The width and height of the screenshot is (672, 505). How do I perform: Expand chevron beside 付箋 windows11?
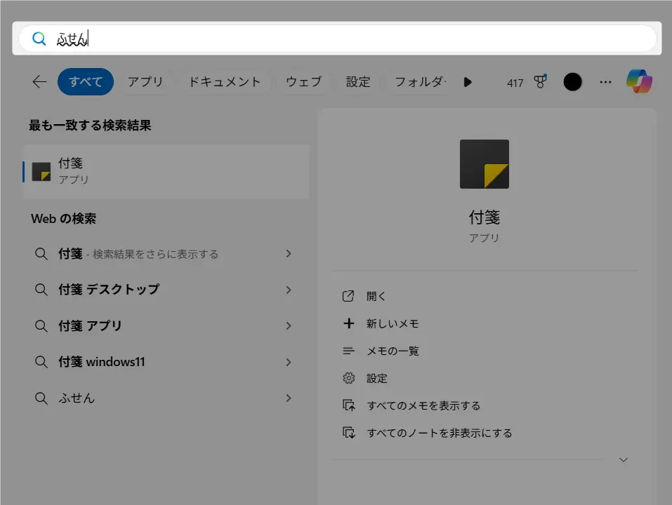tap(289, 362)
